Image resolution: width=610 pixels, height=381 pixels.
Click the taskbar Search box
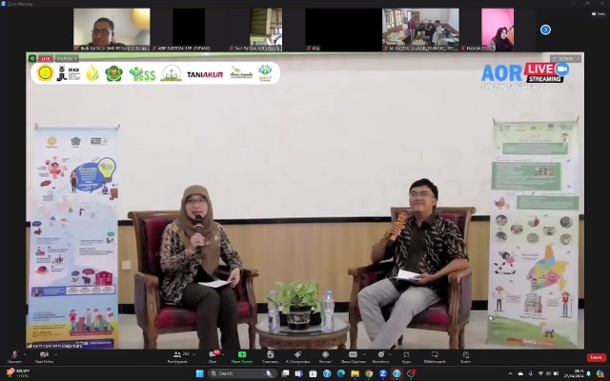(x=241, y=373)
